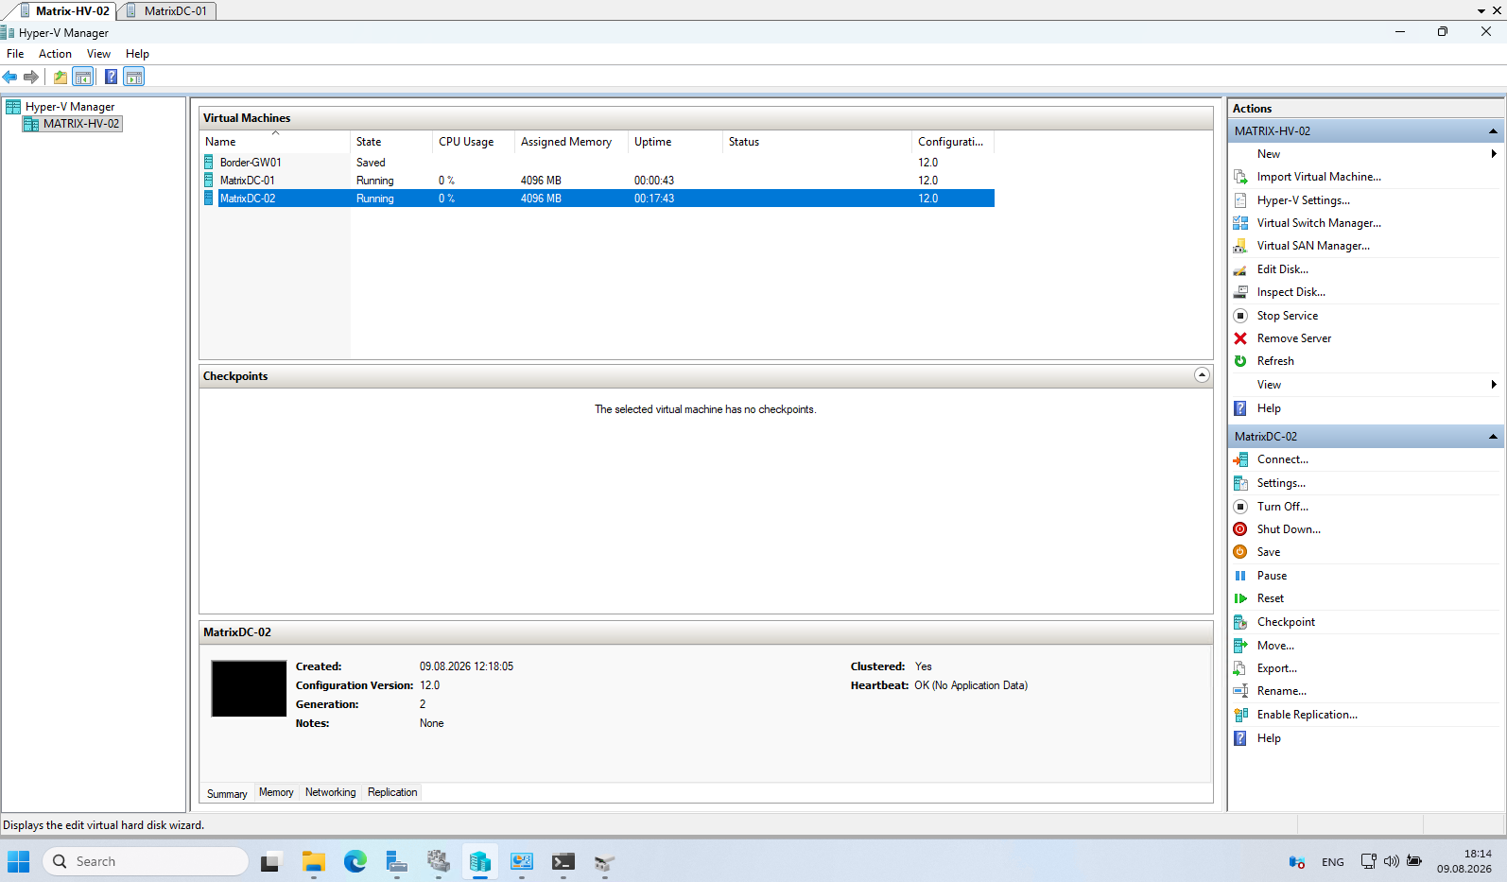Viewport: 1507px width, 882px height.
Task: Click the MatrixDC-02 VM preview thumbnail
Action: pos(249,688)
